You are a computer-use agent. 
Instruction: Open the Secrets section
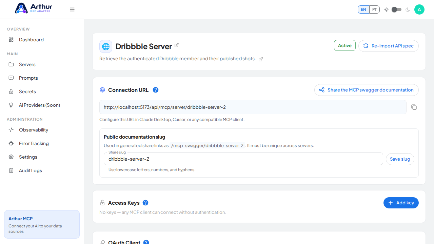click(x=42, y=91)
